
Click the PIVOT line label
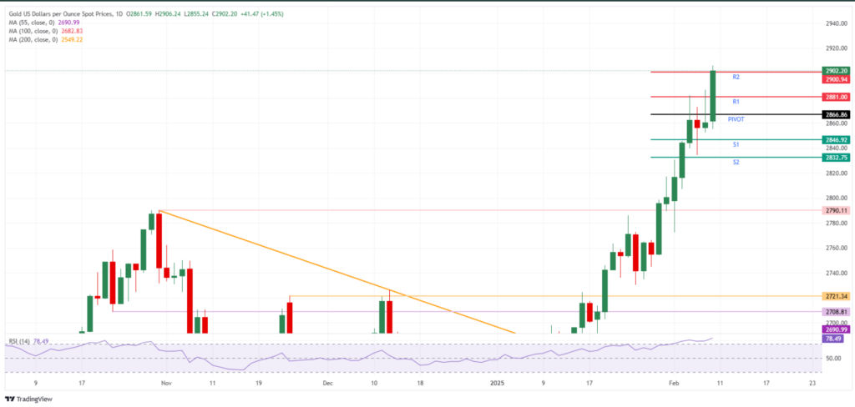(736, 118)
